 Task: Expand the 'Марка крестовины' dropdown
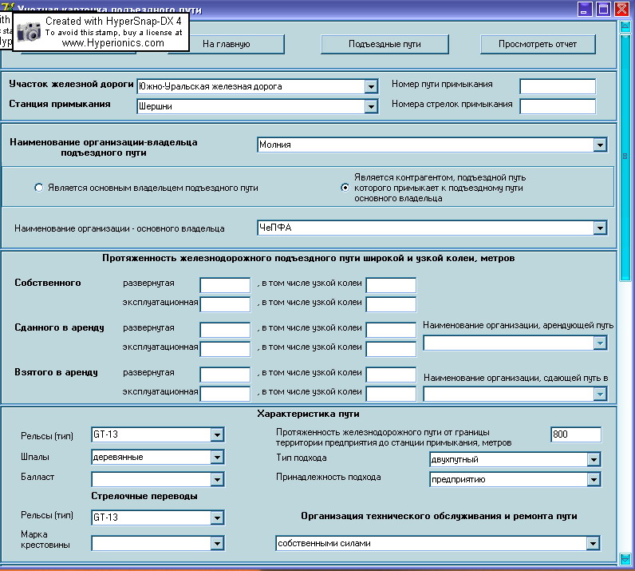click(x=217, y=543)
